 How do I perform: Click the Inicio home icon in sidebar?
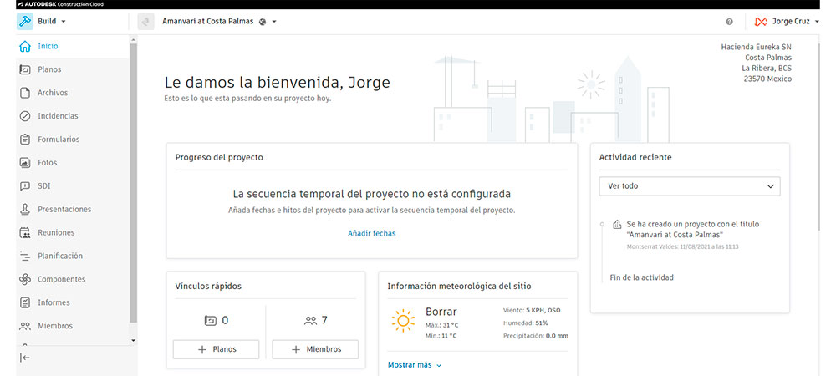[25, 46]
